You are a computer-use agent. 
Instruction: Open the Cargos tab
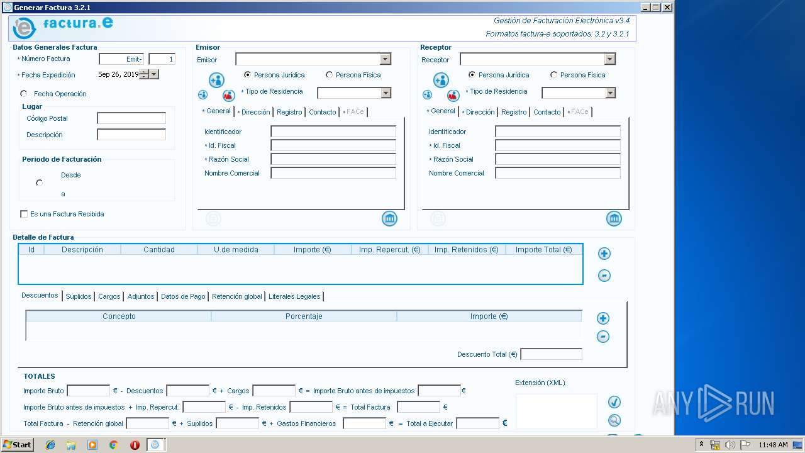109,296
